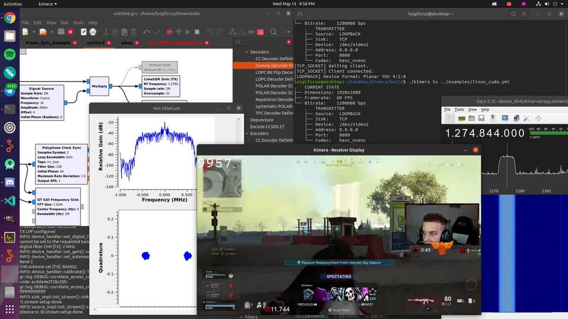Click Start DSP play button in Gqrx
Screen dimensions: 568x319
(x=450, y=118)
